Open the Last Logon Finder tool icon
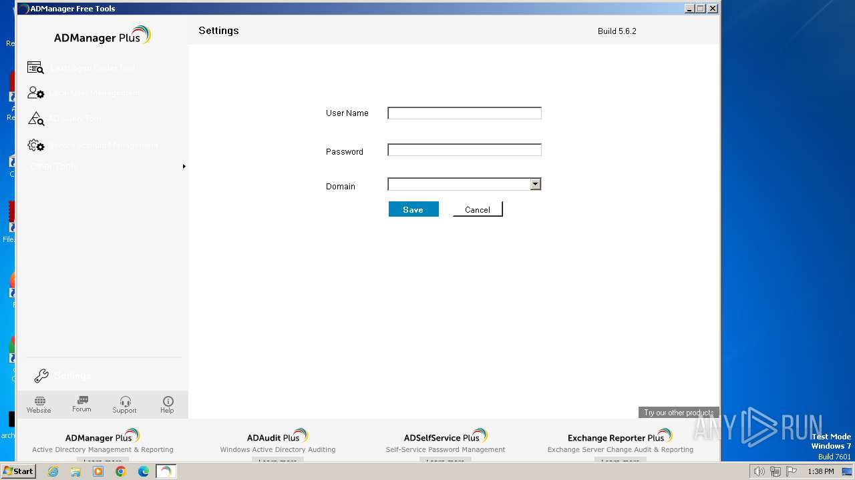The image size is (855, 480). [35, 68]
